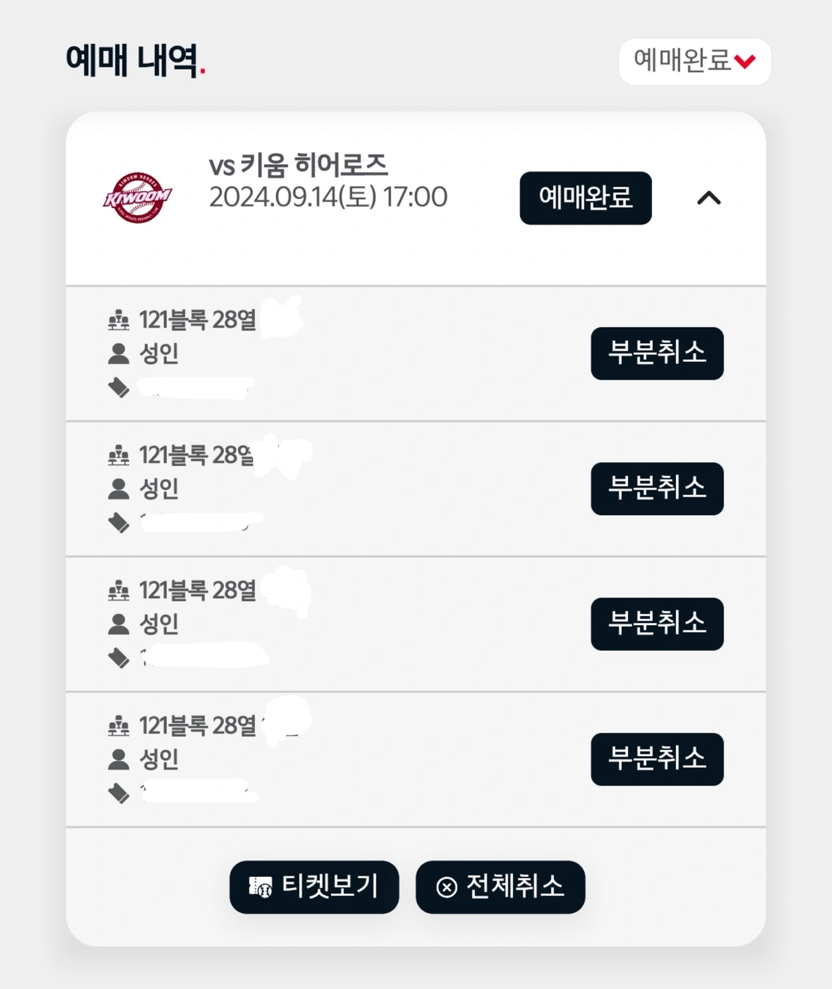
Task: Click tag icon in first ticket row
Action: pyautogui.click(x=119, y=388)
